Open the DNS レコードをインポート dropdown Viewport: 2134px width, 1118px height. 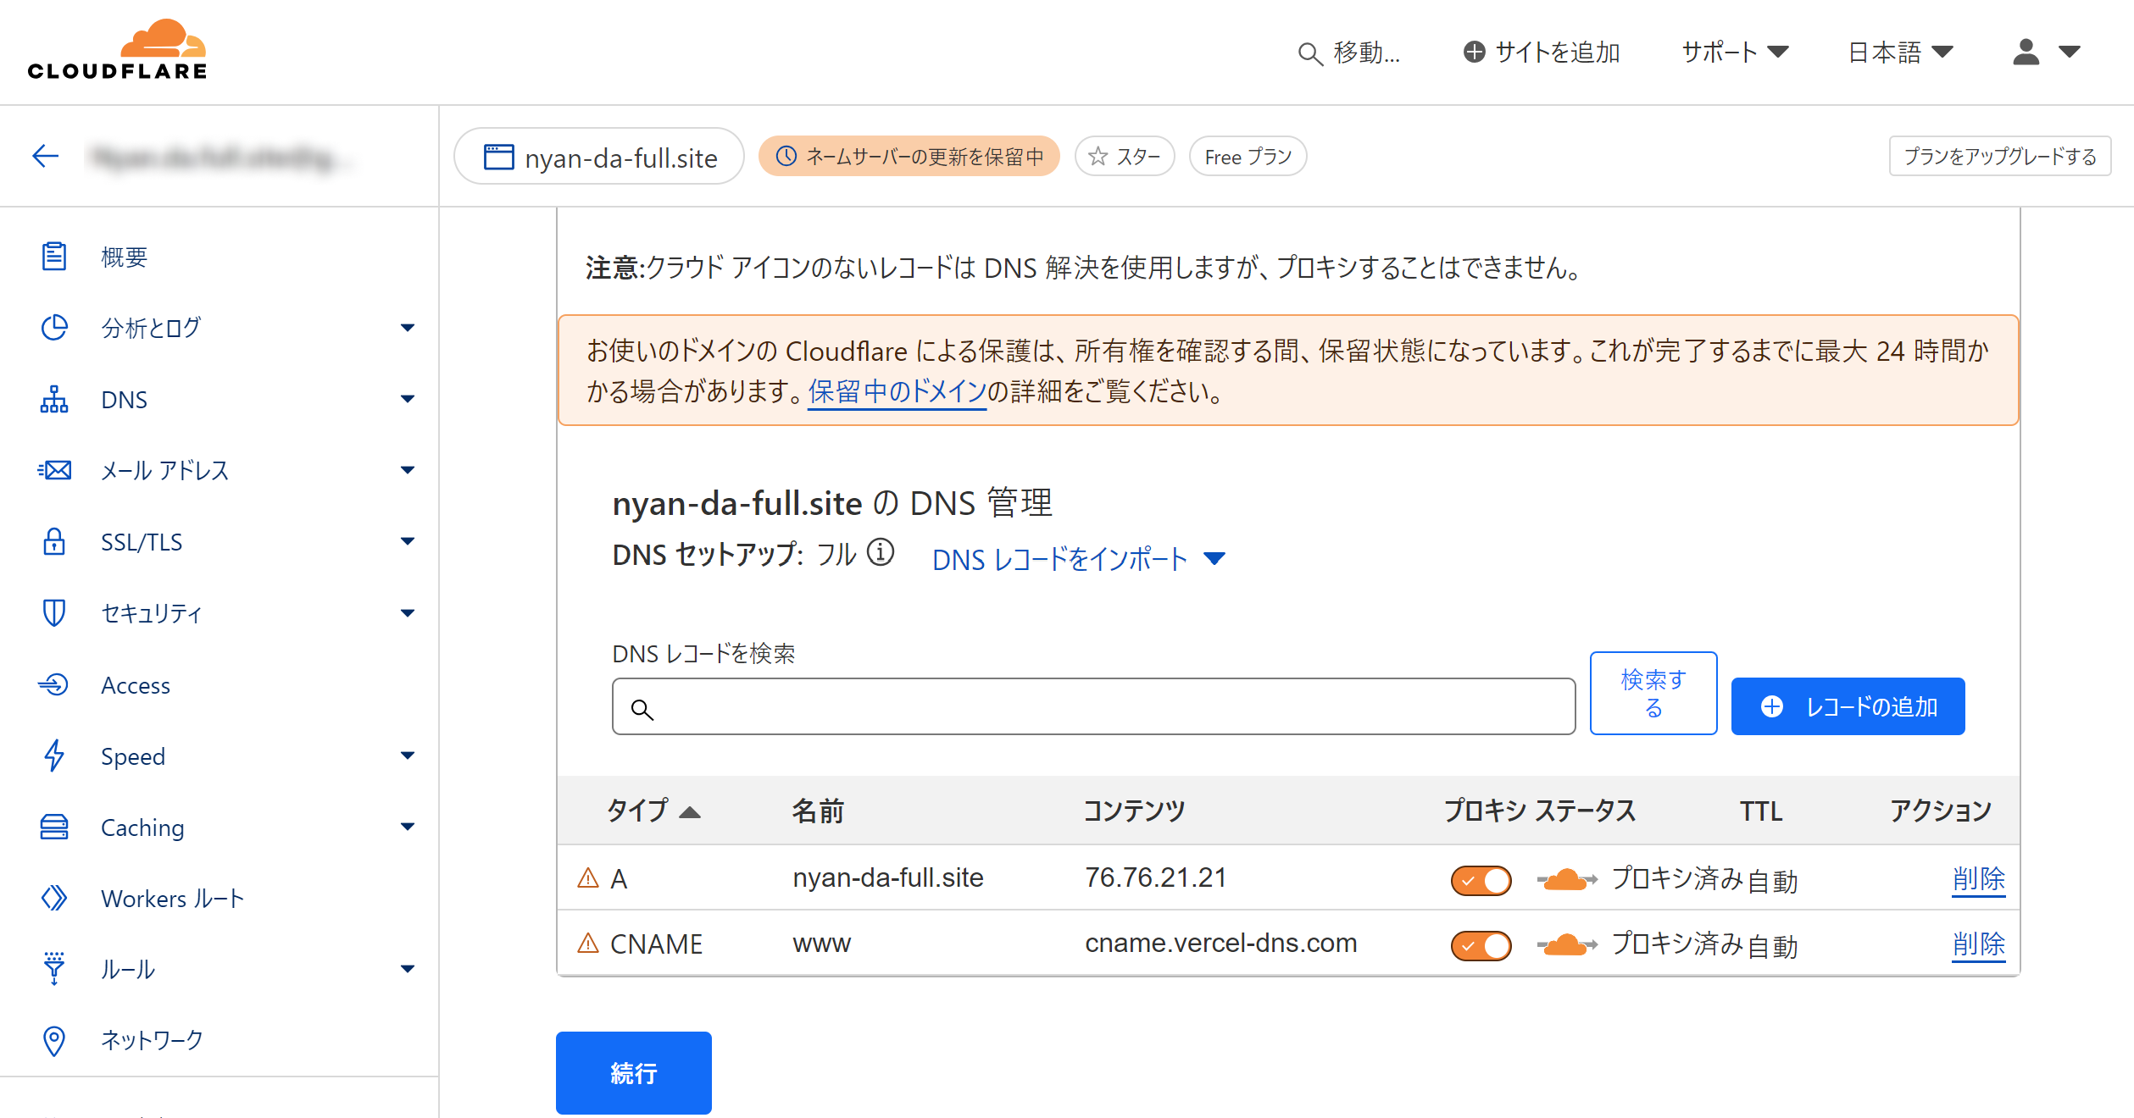coord(1079,559)
